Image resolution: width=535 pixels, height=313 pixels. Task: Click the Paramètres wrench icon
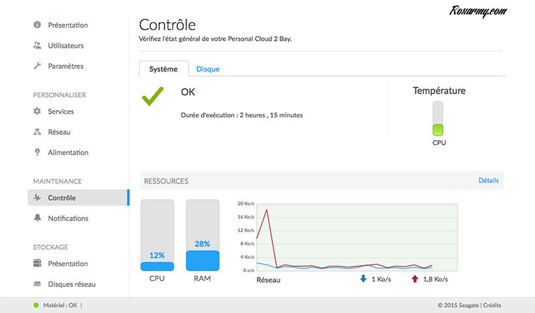point(37,67)
